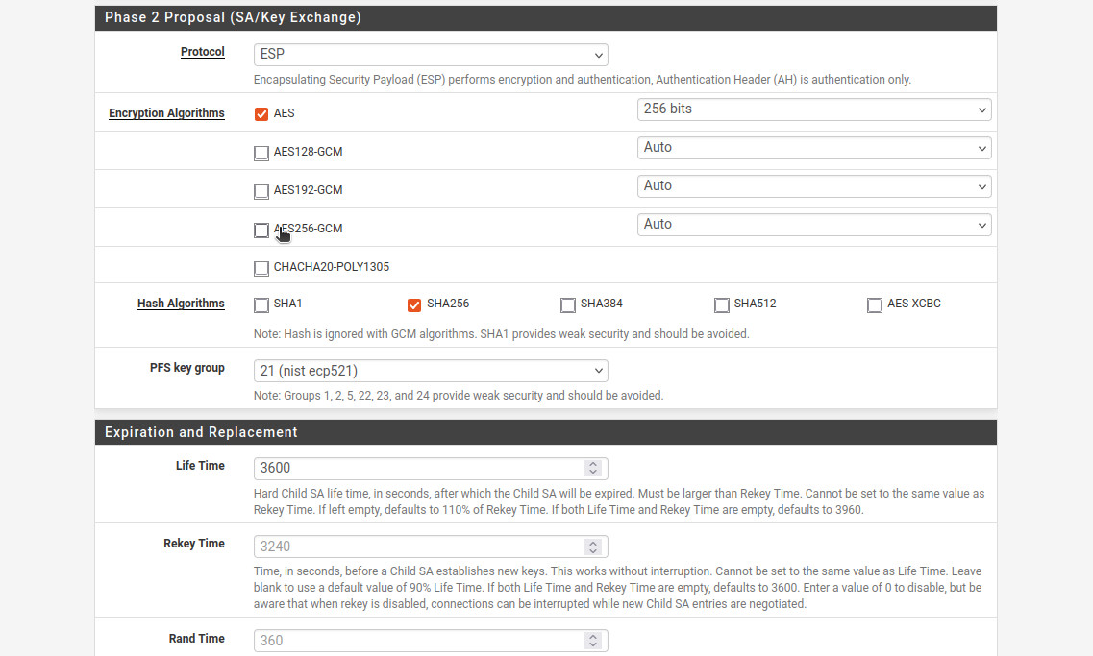This screenshot has height=656, width=1093.
Task: Enable AES128-GCM encryption algorithm
Action: click(261, 153)
